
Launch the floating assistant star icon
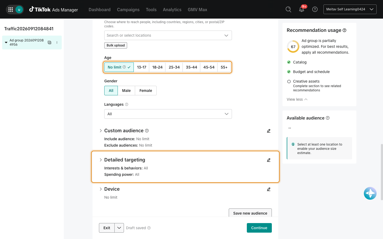[x=370, y=193]
